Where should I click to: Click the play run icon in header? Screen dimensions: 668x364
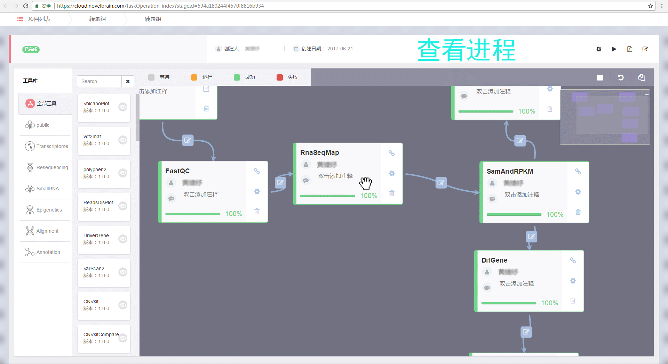point(614,49)
